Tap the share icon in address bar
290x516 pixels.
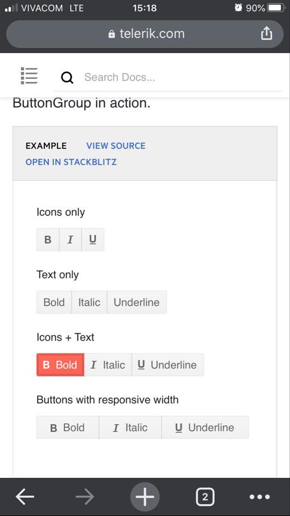[x=266, y=33]
